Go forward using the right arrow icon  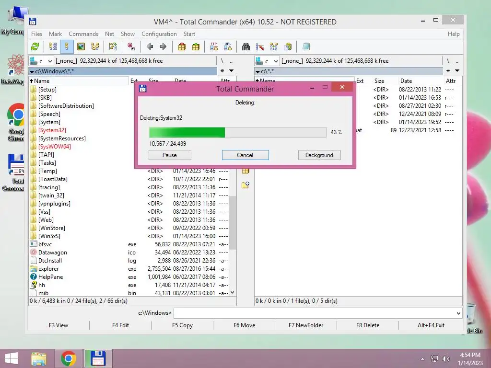tap(163, 47)
